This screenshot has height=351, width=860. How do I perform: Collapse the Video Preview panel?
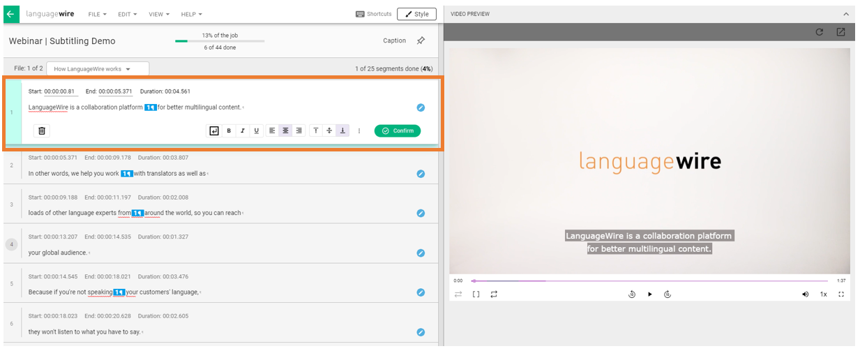click(846, 14)
